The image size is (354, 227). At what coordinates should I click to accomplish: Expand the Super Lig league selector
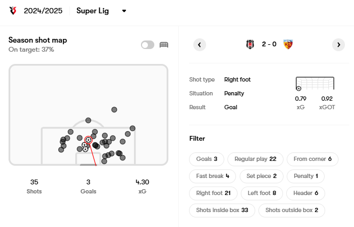click(x=92, y=11)
